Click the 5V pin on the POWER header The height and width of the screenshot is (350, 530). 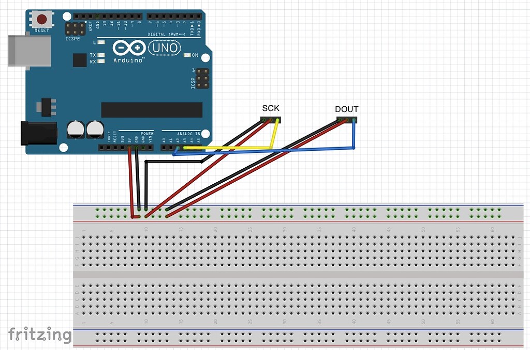coord(129,147)
